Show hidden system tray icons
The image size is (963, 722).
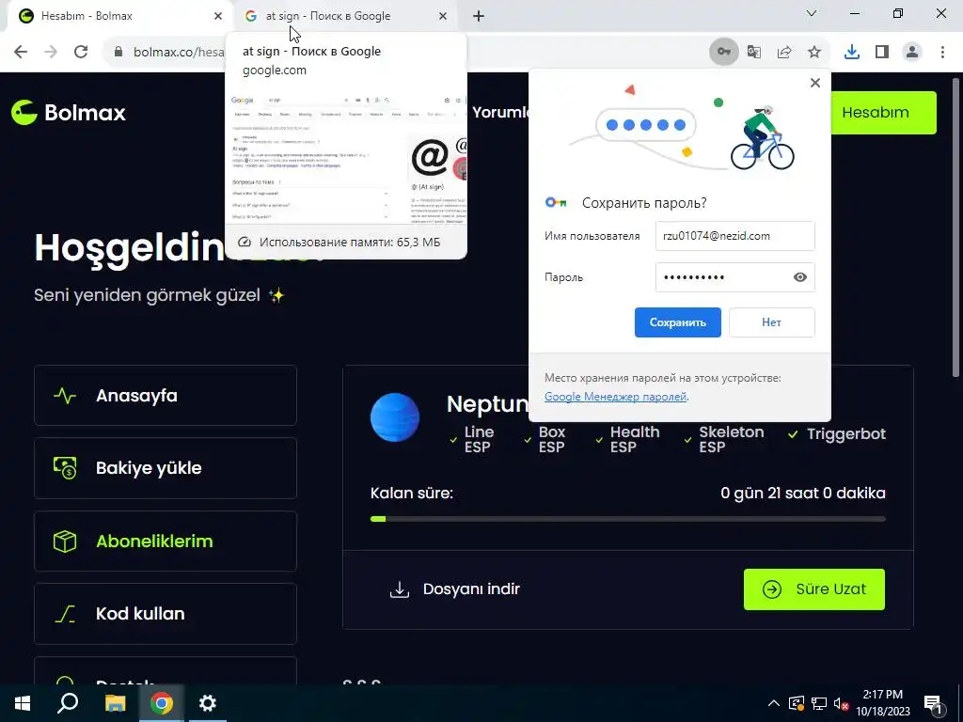(774, 703)
